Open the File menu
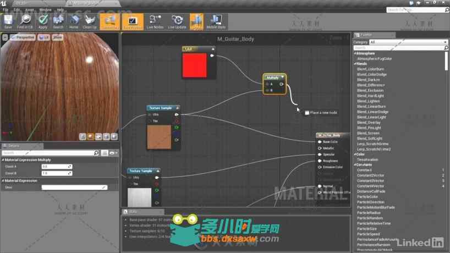This screenshot has width=450, height=253. pyautogui.click(x=6, y=10)
